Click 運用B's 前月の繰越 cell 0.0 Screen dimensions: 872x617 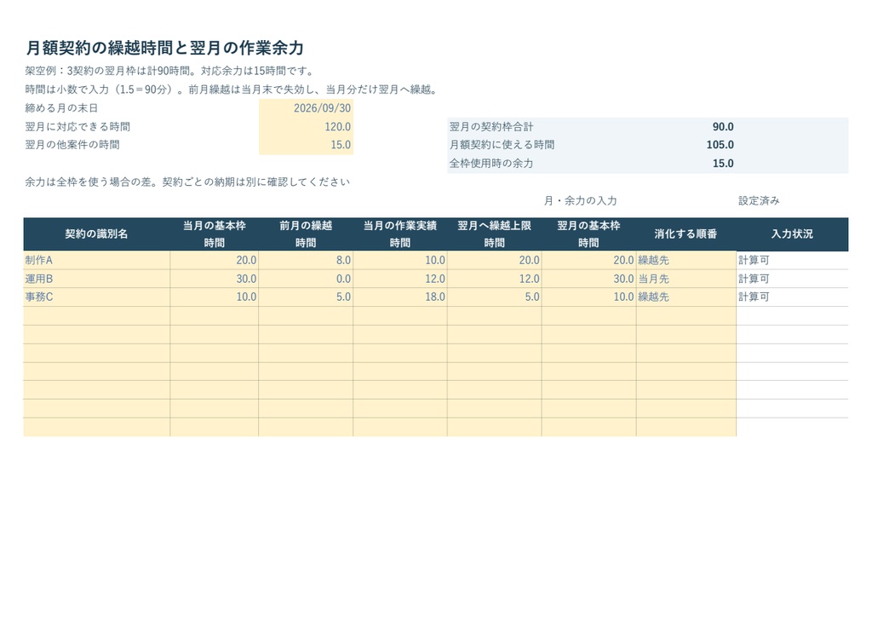tap(306, 279)
